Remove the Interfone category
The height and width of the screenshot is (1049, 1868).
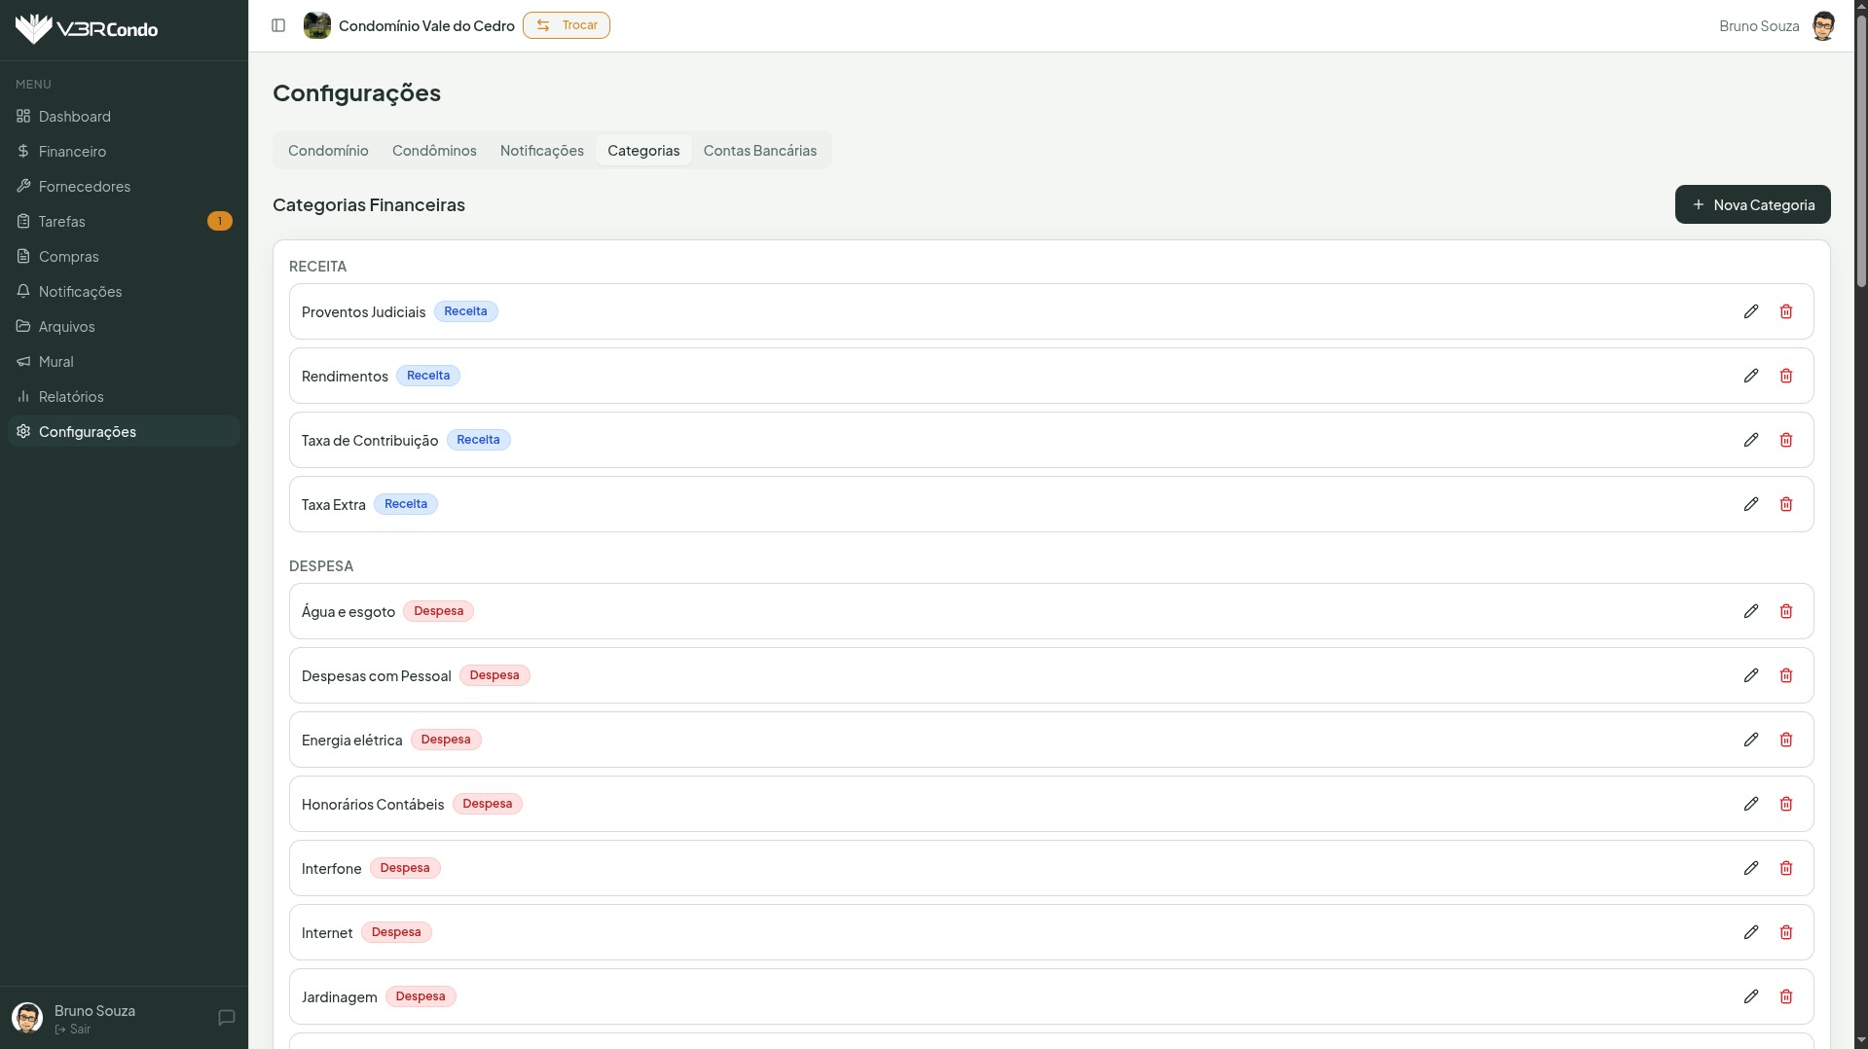pos(1785,868)
